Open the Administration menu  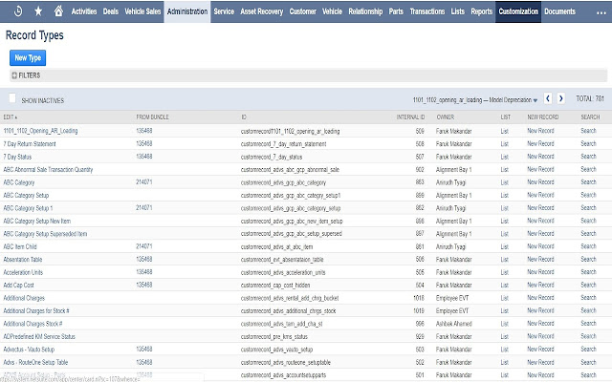tap(187, 11)
